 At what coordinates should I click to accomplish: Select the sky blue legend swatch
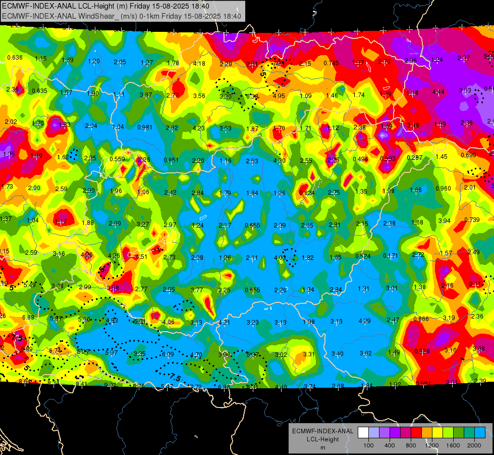click(x=479, y=433)
